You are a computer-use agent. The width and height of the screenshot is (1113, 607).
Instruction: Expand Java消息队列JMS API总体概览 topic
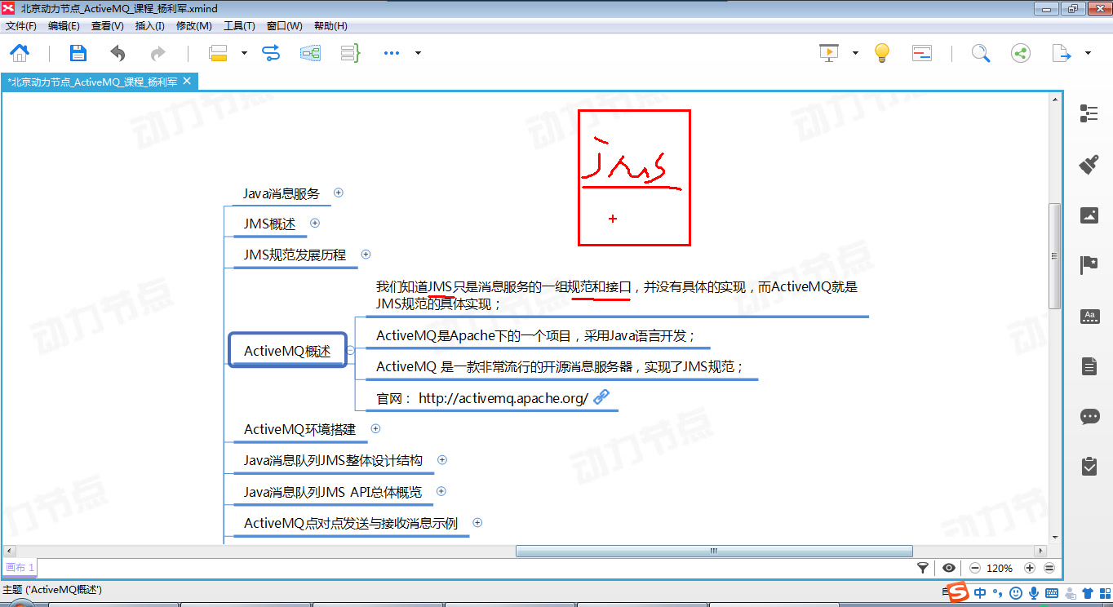pyautogui.click(x=441, y=491)
